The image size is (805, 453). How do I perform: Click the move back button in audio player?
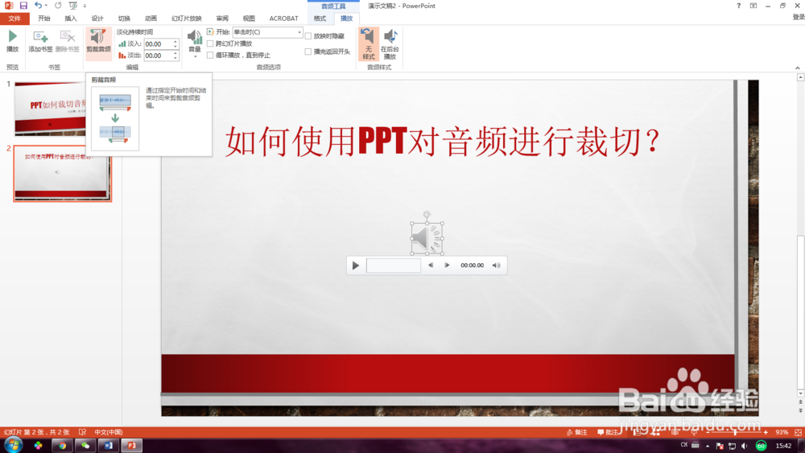(430, 266)
